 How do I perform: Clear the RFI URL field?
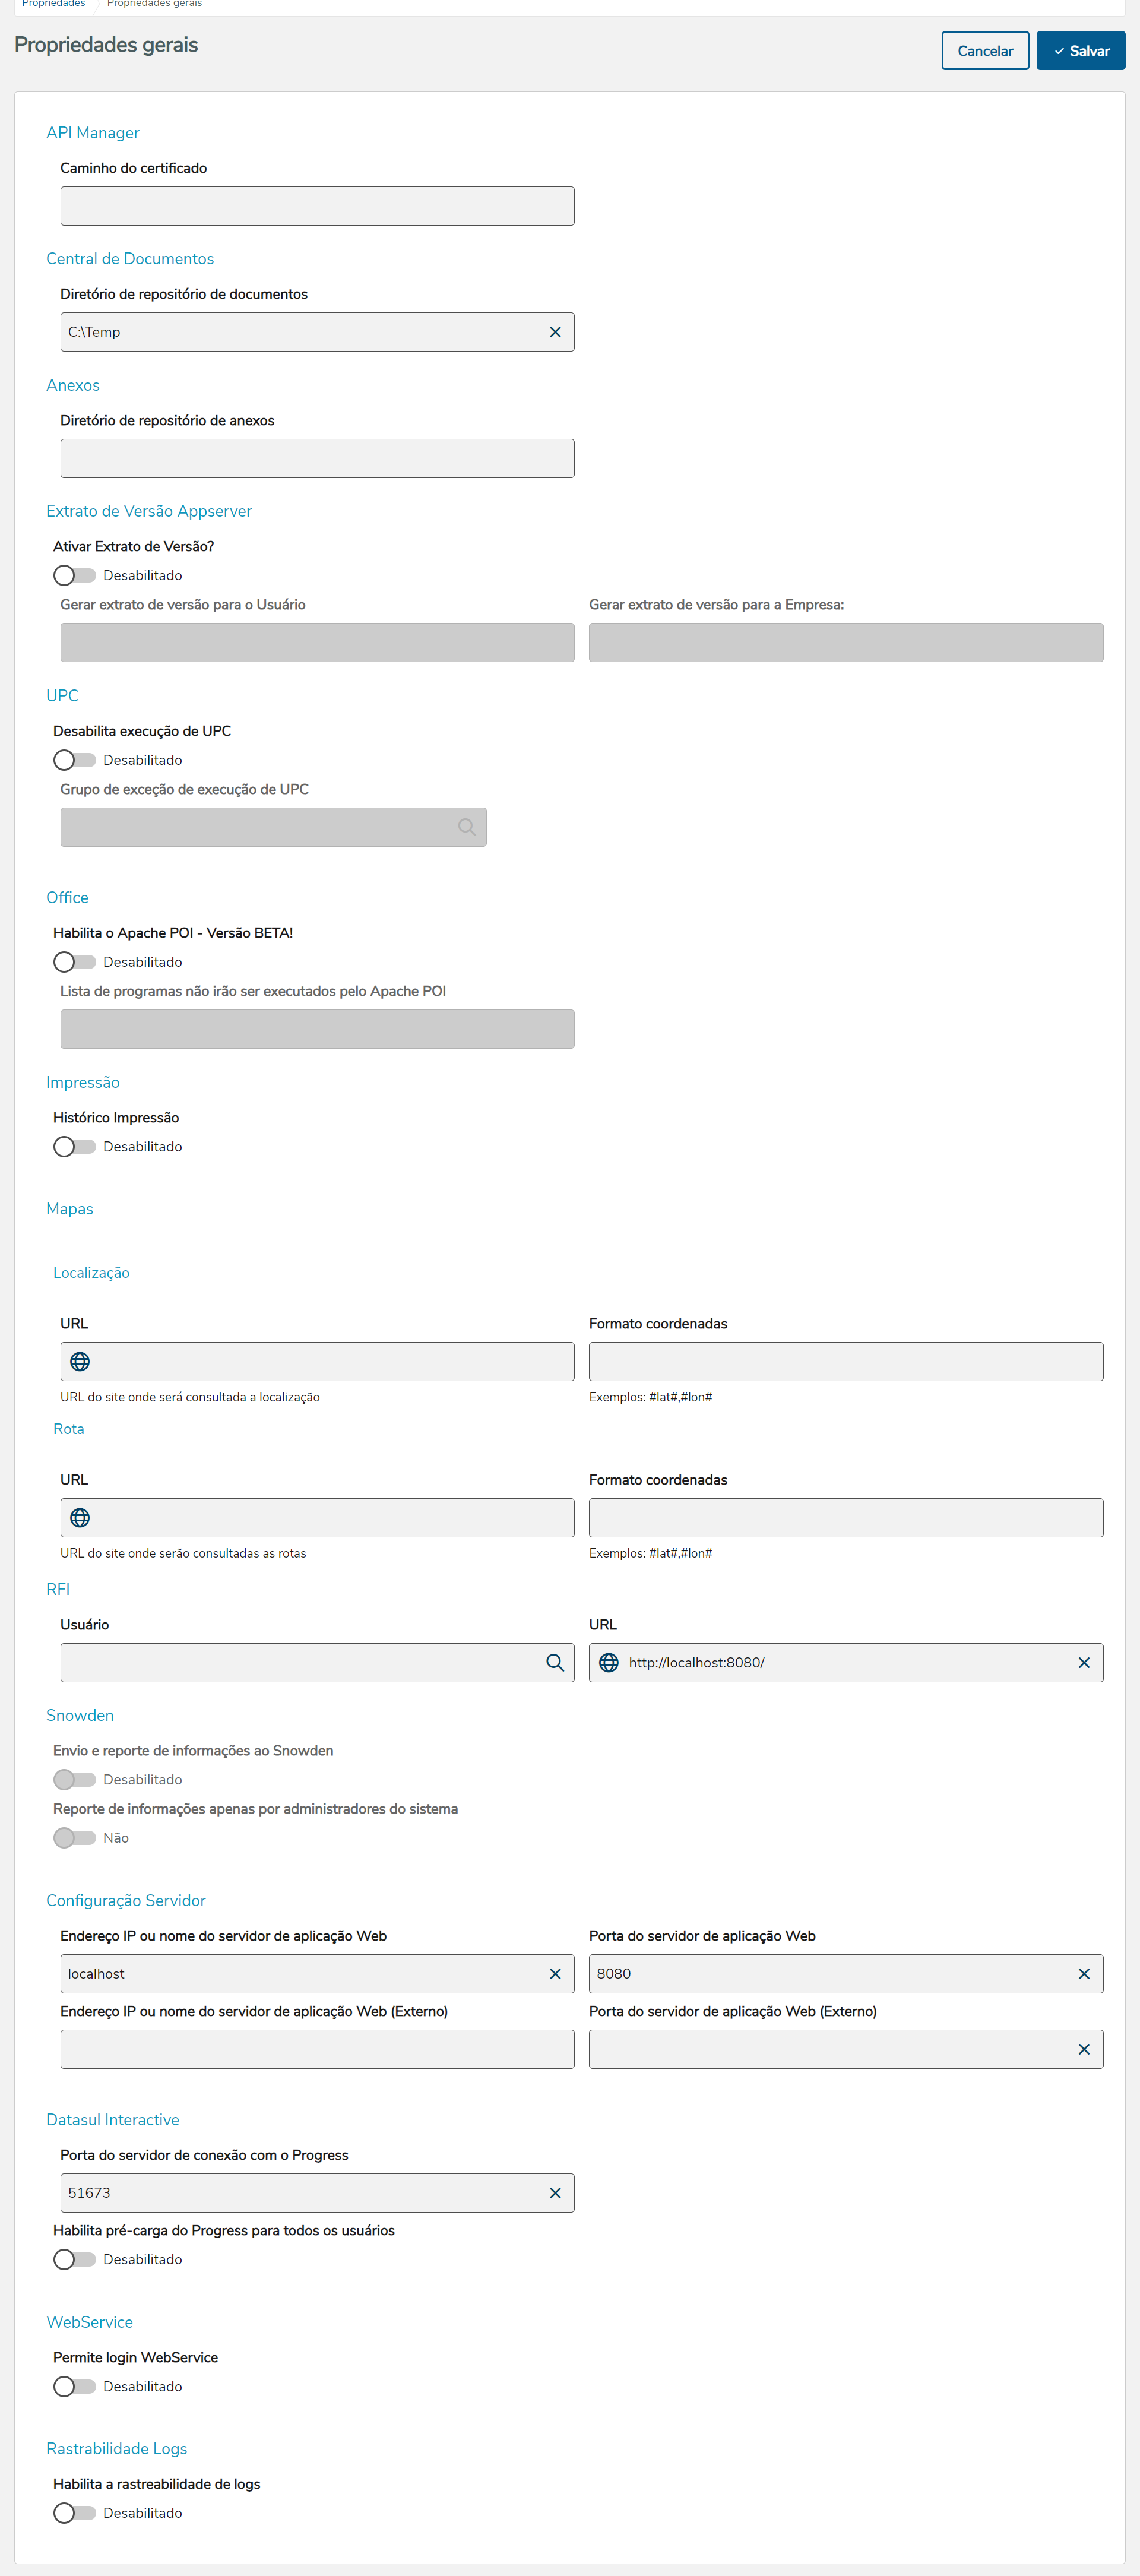(x=1083, y=1662)
